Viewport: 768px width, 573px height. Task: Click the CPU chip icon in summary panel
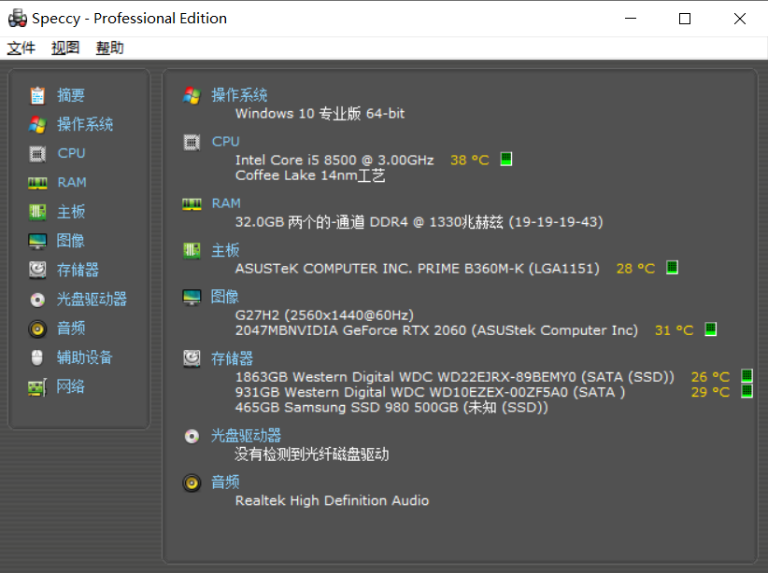192,143
